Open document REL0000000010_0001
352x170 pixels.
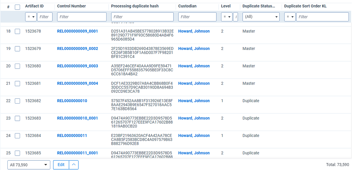coord(77,118)
